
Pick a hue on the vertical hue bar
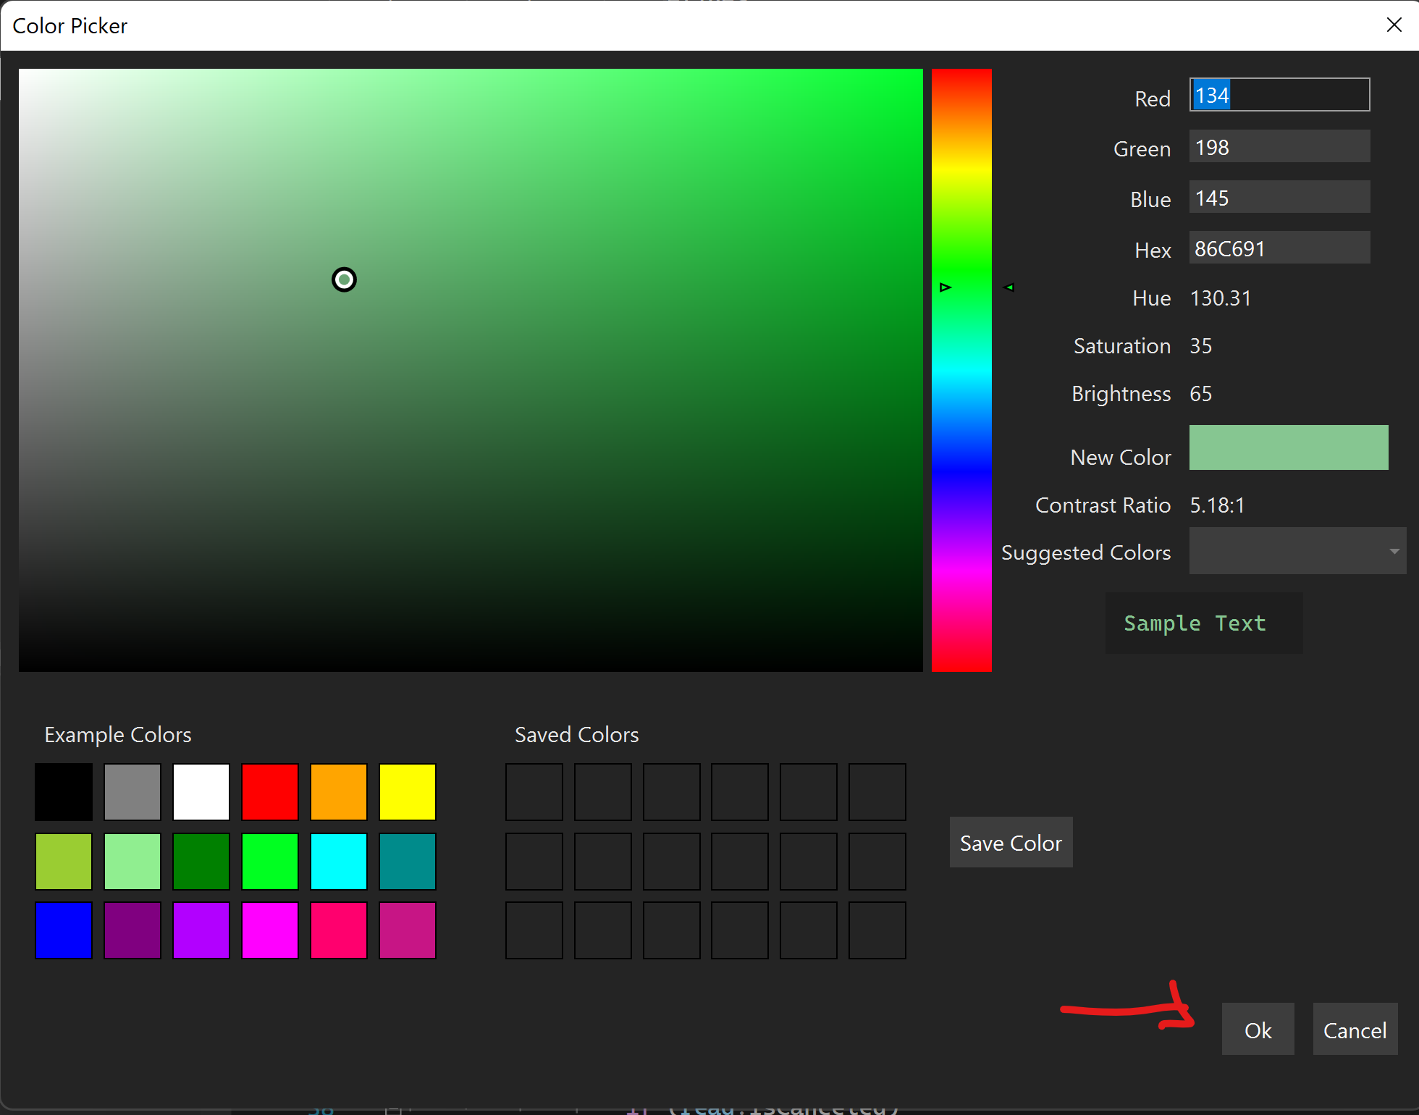pyautogui.click(x=961, y=362)
